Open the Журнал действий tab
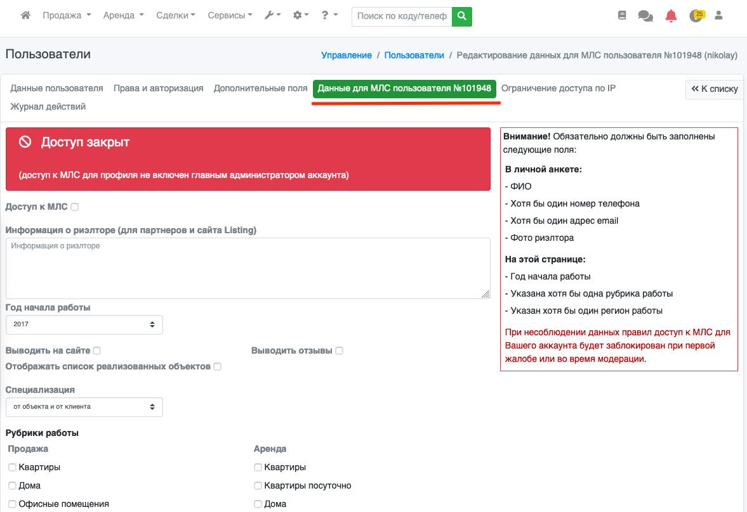The height and width of the screenshot is (512, 747). (x=48, y=106)
